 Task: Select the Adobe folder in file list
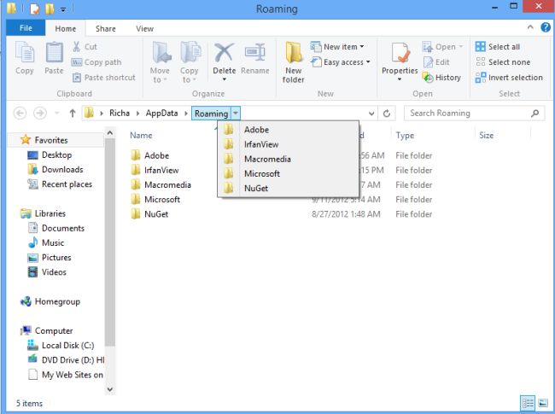(x=149, y=155)
